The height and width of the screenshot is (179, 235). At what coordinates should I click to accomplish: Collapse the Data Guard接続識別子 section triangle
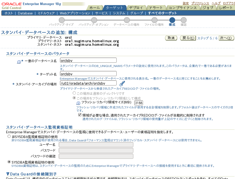[8, 174]
